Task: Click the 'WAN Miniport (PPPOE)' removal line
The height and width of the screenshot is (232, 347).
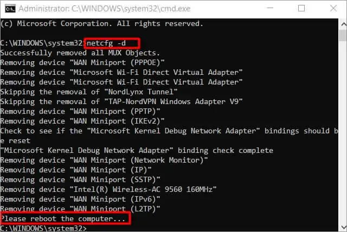Action: [82, 62]
